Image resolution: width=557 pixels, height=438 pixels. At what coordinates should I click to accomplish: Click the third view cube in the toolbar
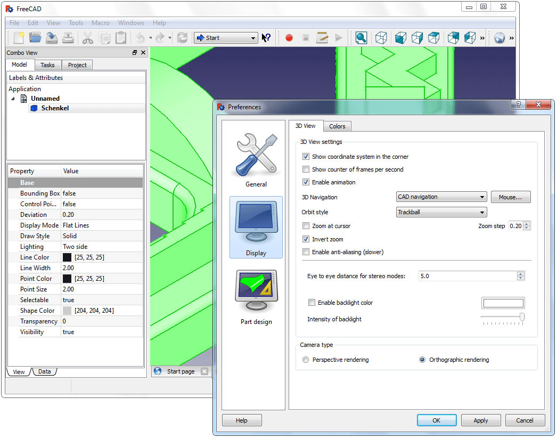tap(417, 38)
